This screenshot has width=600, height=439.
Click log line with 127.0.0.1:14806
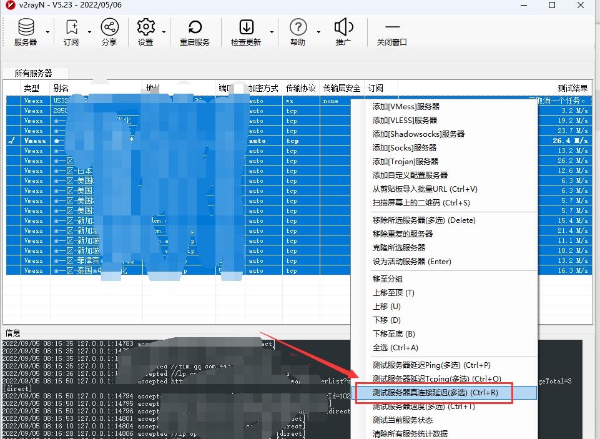point(153,433)
